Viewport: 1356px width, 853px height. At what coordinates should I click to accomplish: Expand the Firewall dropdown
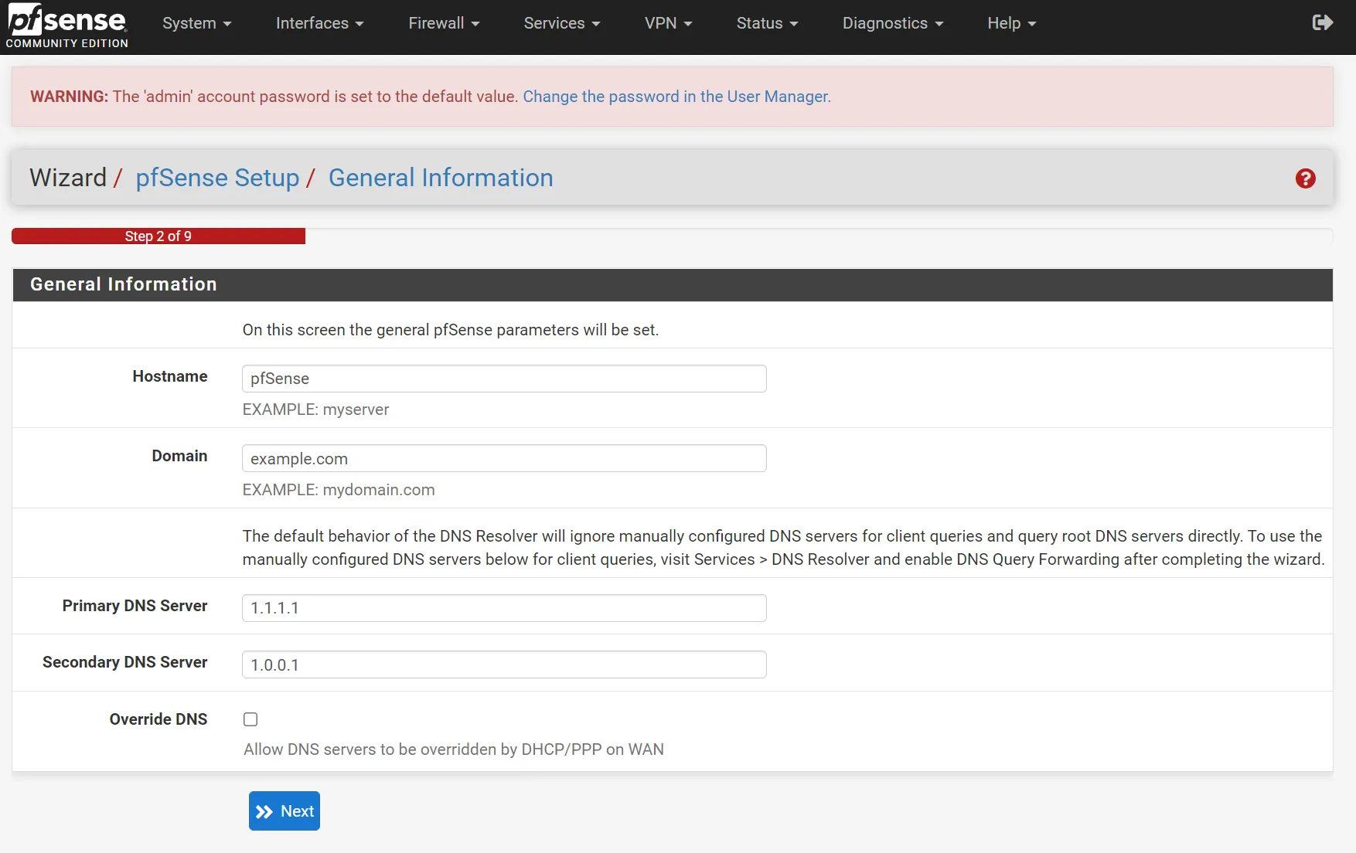(x=443, y=23)
